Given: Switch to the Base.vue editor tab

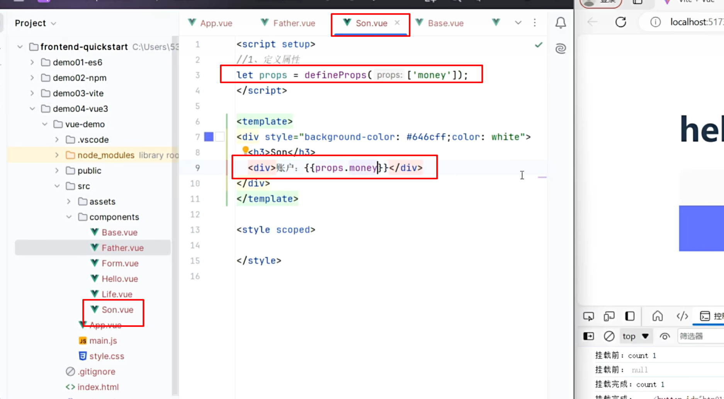Looking at the screenshot, I should coord(440,23).
